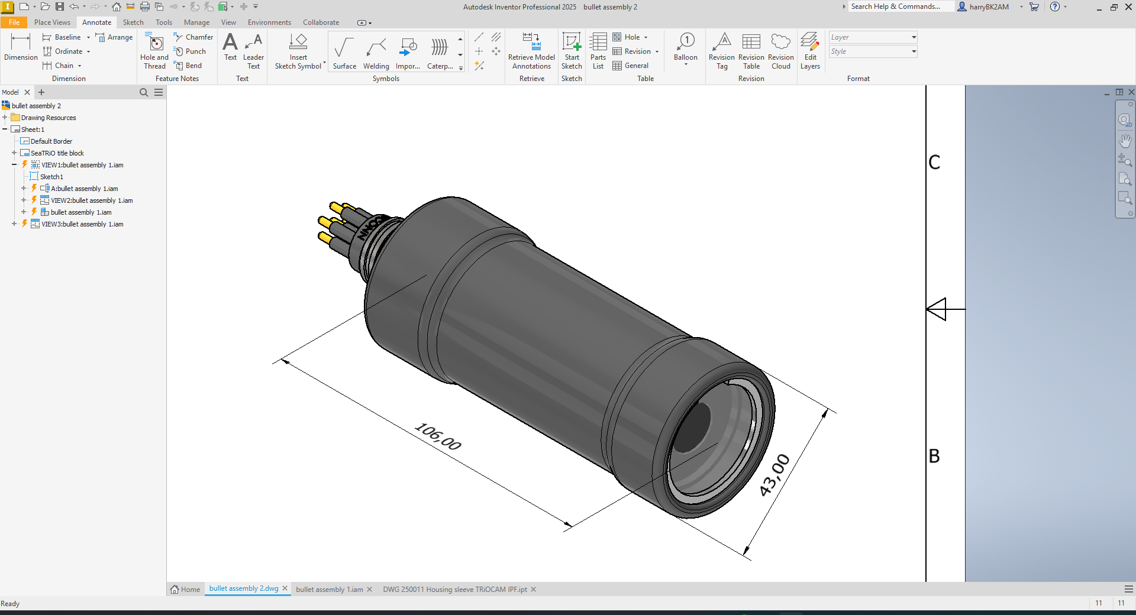Open the Layer dropdown
Screen dimensions: 1136x615
coord(873,37)
